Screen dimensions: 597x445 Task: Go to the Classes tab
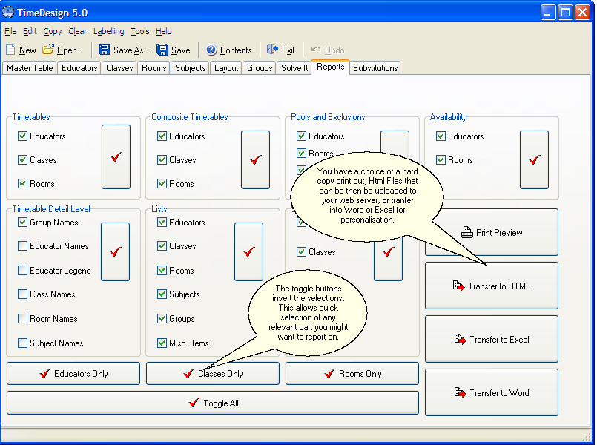click(119, 68)
